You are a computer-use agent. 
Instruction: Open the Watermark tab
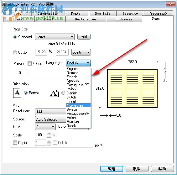pos(159,13)
